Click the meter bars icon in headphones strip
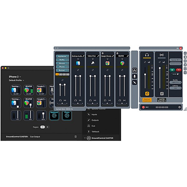The height and width of the screenshot is (187, 187). coord(149,62)
